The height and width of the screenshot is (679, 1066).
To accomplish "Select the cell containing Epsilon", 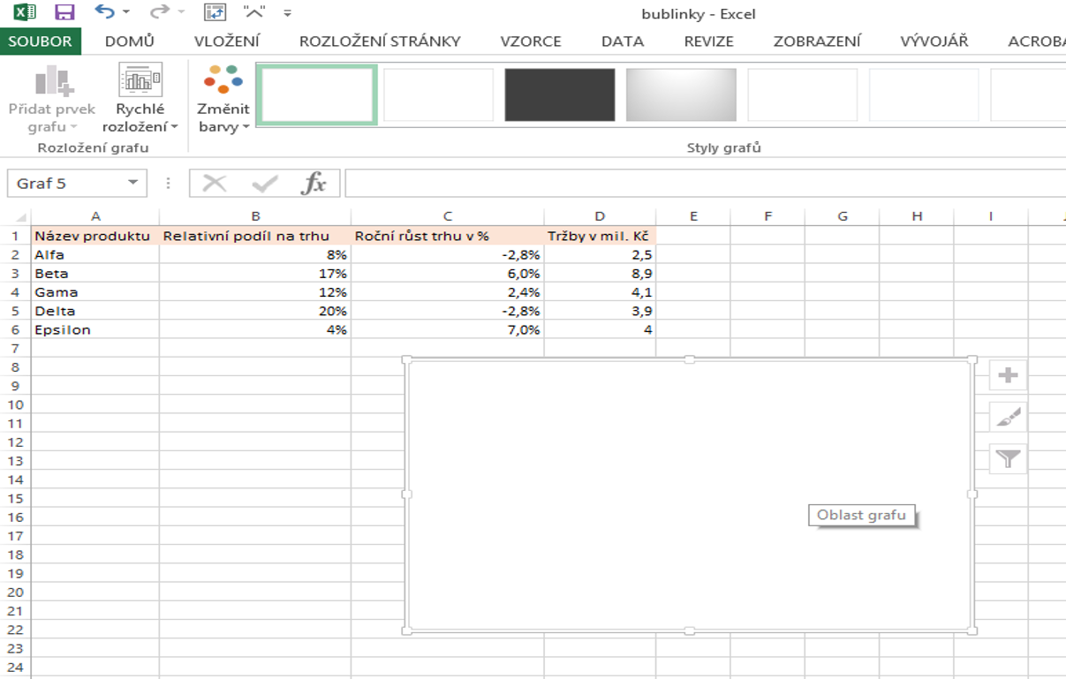I will pos(95,329).
